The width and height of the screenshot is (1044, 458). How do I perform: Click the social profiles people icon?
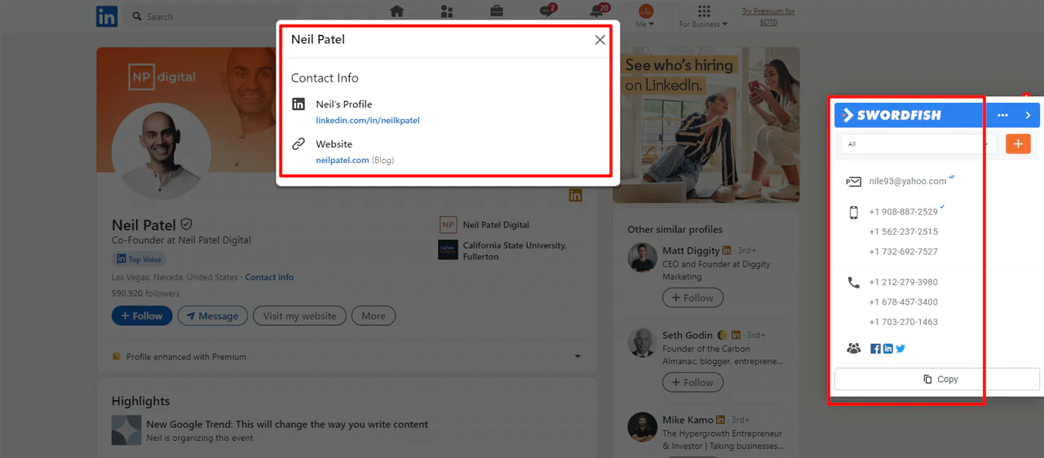854,349
